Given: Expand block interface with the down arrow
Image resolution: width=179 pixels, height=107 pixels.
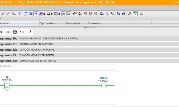Looking at the screenshot, I should click(x=93, y=27).
